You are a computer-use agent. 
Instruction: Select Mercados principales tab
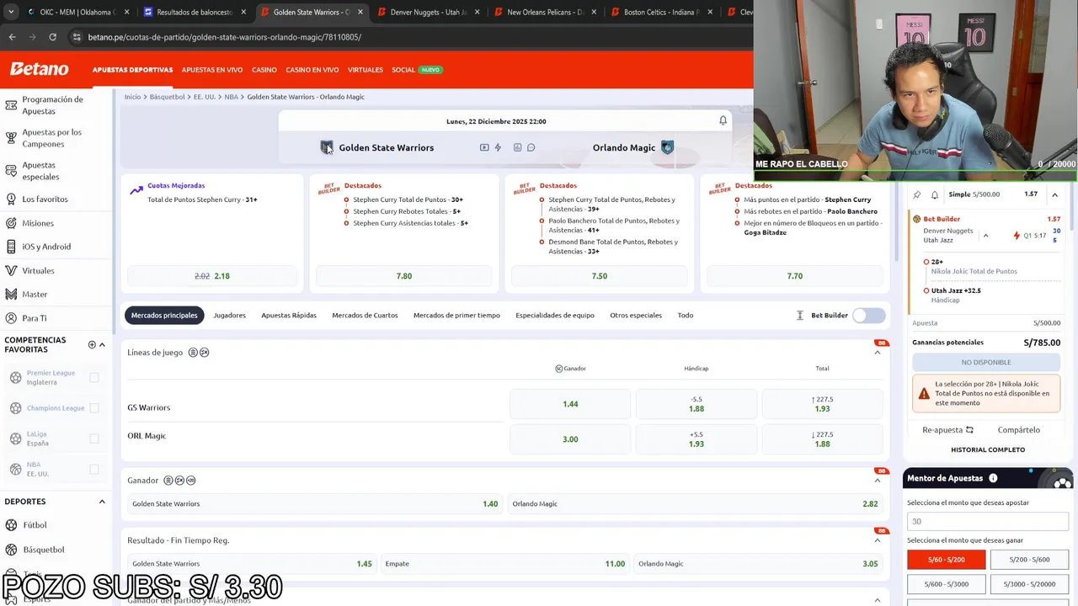click(x=164, y=315)
